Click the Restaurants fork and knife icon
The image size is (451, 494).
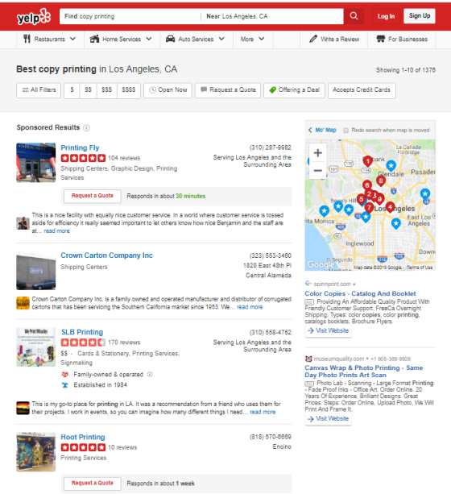point(27,39)
